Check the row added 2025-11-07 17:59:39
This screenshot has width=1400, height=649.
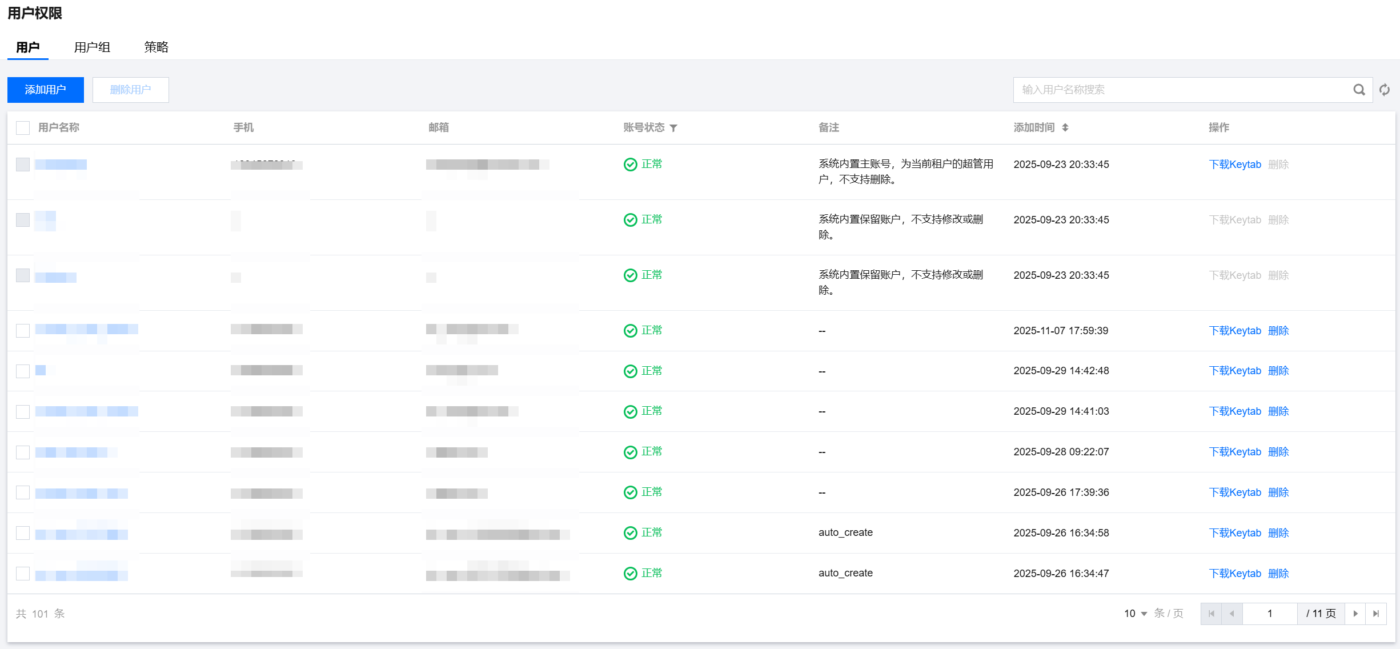click(x=23, y=331)
